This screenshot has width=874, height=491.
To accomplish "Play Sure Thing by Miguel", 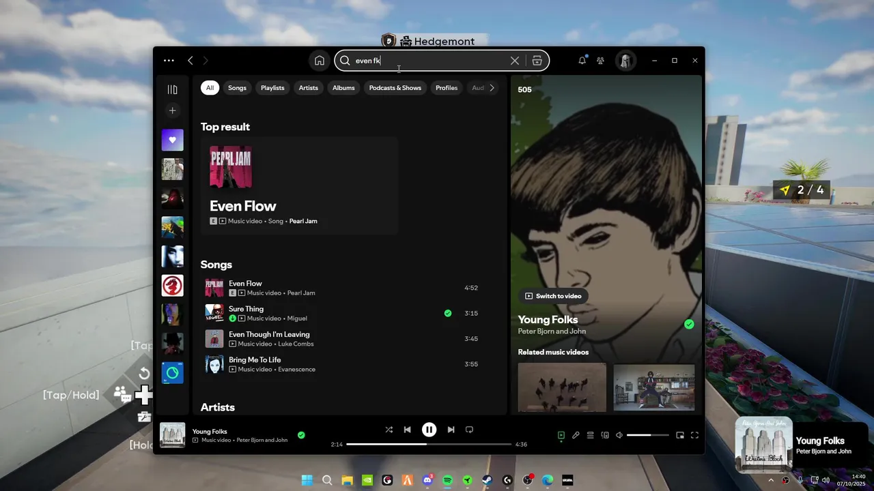I will (x=341, y=313).
